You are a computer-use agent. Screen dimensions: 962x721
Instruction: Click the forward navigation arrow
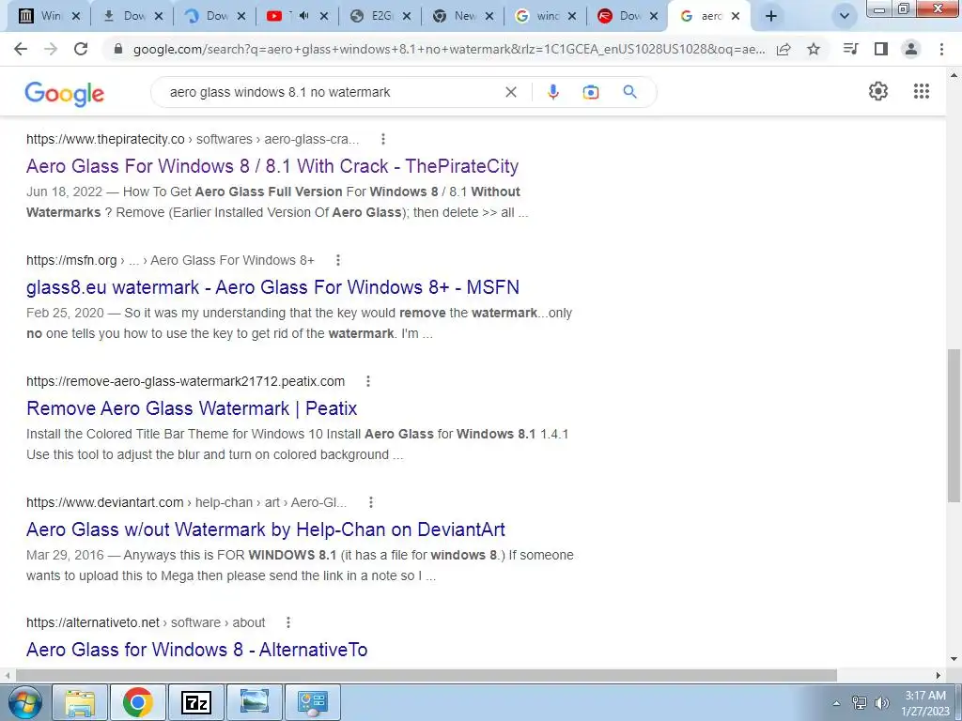[51, 49]
